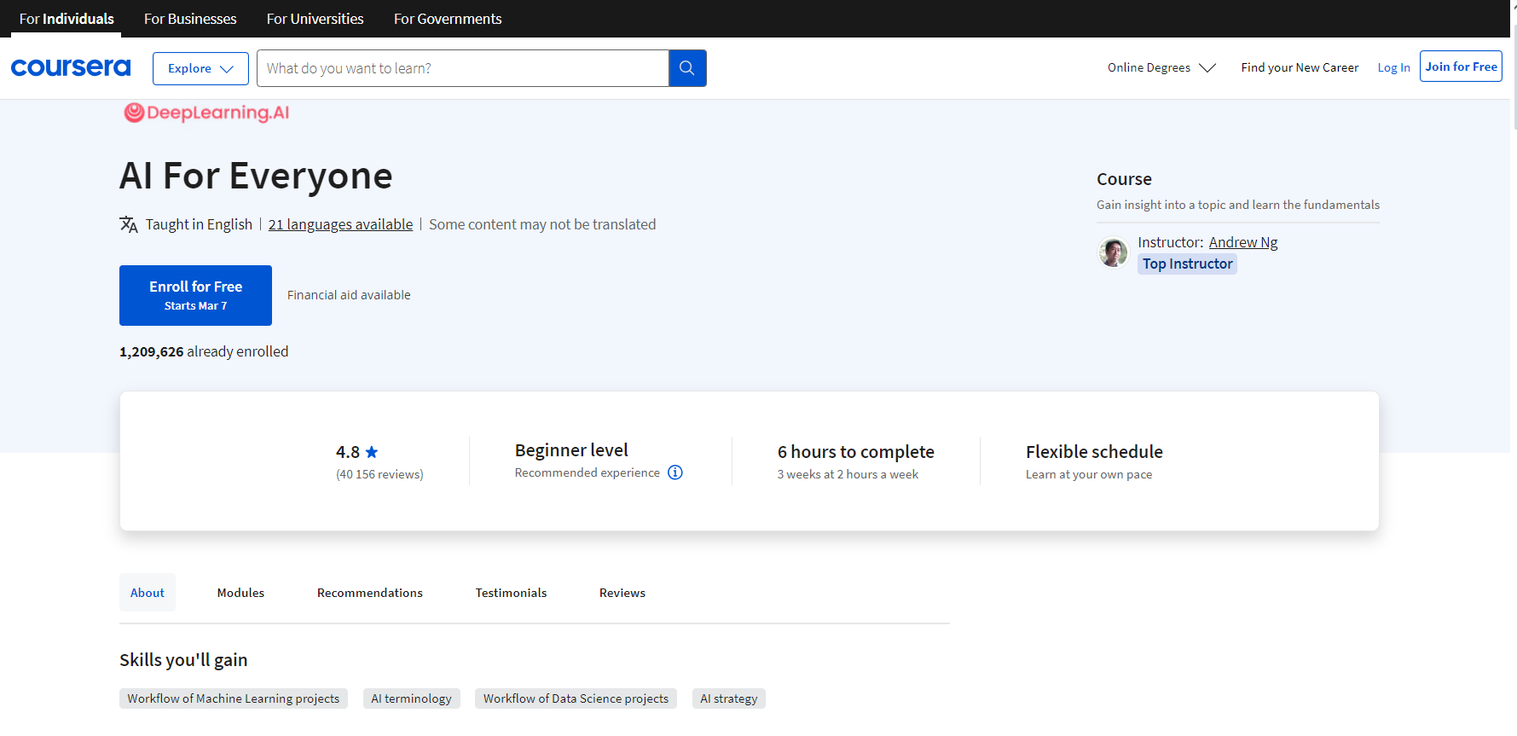
Task: Open the Explore dropdown
Action: (200, 68)
